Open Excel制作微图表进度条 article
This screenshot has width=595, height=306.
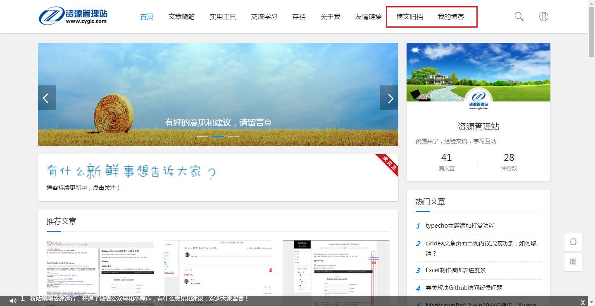(456, 270)
